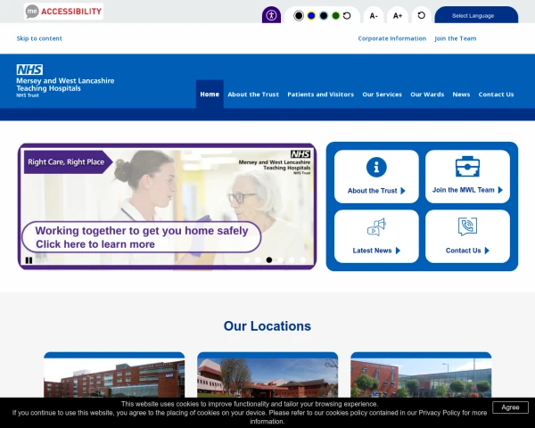The height and width of the screenshot is (428, 535).
Task: Follow the Skip to content link
Action: pos(39,38)
